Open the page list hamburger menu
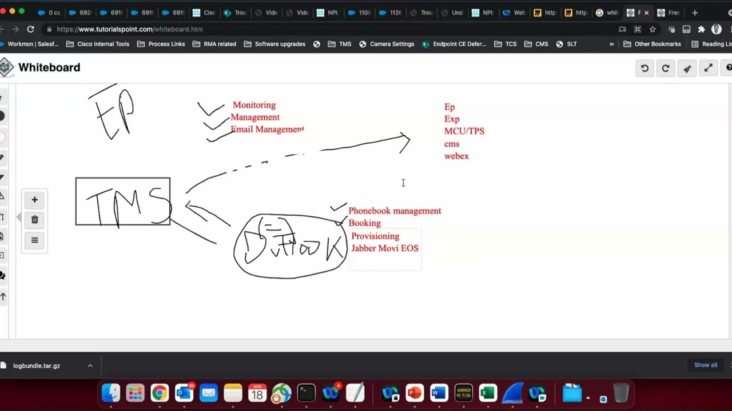Screen dimensions: 732x411 tap(34, 240)
